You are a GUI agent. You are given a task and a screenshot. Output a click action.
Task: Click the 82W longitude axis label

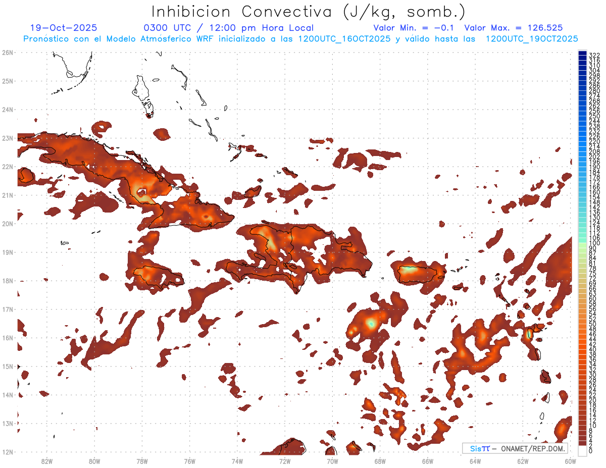47,460
